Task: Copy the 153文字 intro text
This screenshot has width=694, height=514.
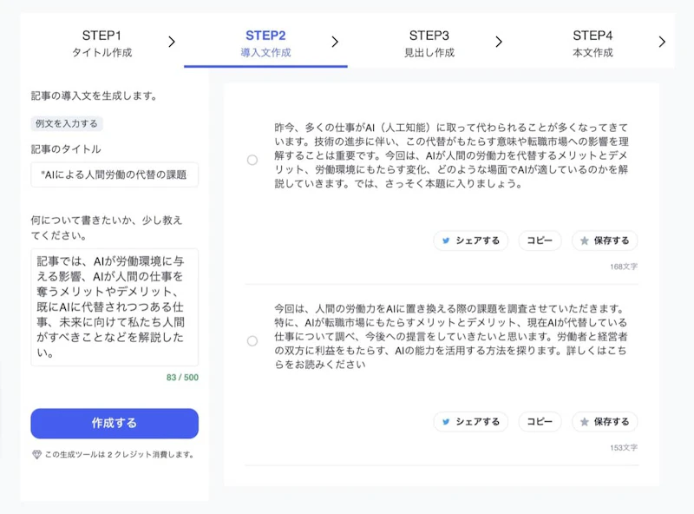Action: click(x=540, y=422)
